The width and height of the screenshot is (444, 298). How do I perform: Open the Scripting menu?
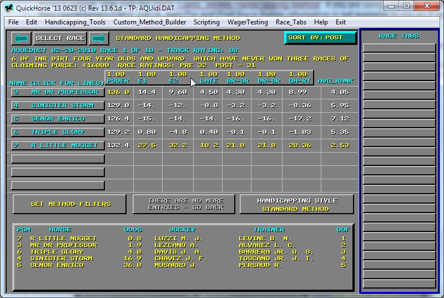pos(206,22)
